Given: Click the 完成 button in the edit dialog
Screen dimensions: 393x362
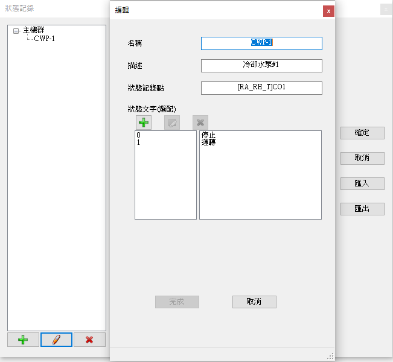Looking at the screenshot, I should pos(177,302).
